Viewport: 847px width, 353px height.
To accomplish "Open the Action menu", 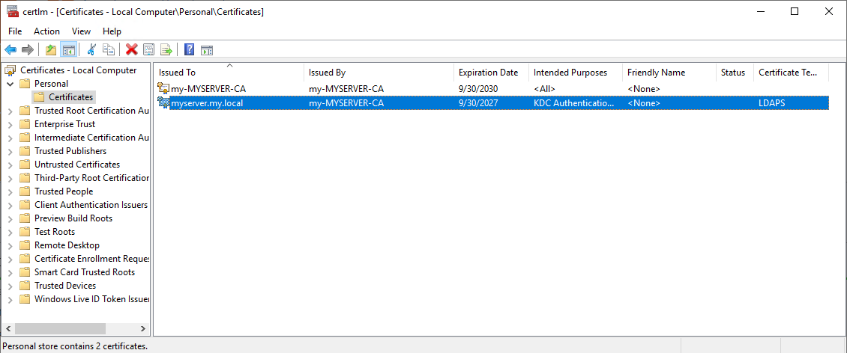I will click(x=46, y=31).
